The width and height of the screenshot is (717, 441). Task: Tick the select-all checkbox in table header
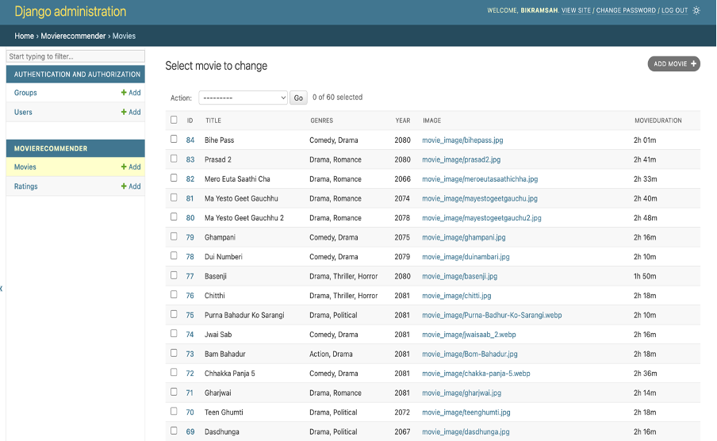tap(174, 121)
